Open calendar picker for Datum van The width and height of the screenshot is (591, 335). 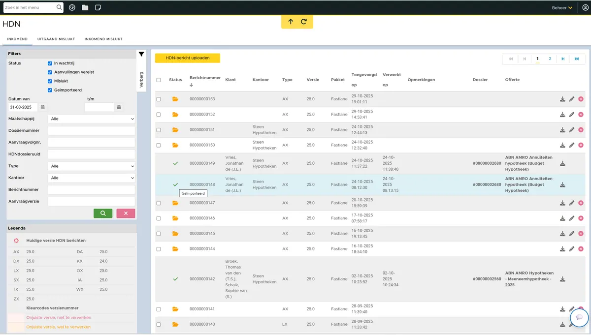43,107
